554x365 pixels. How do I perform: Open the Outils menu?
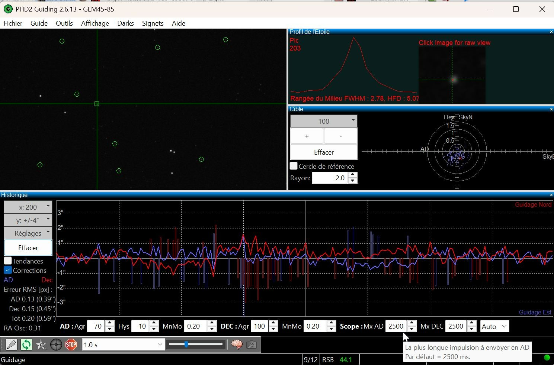click(64, 23)
